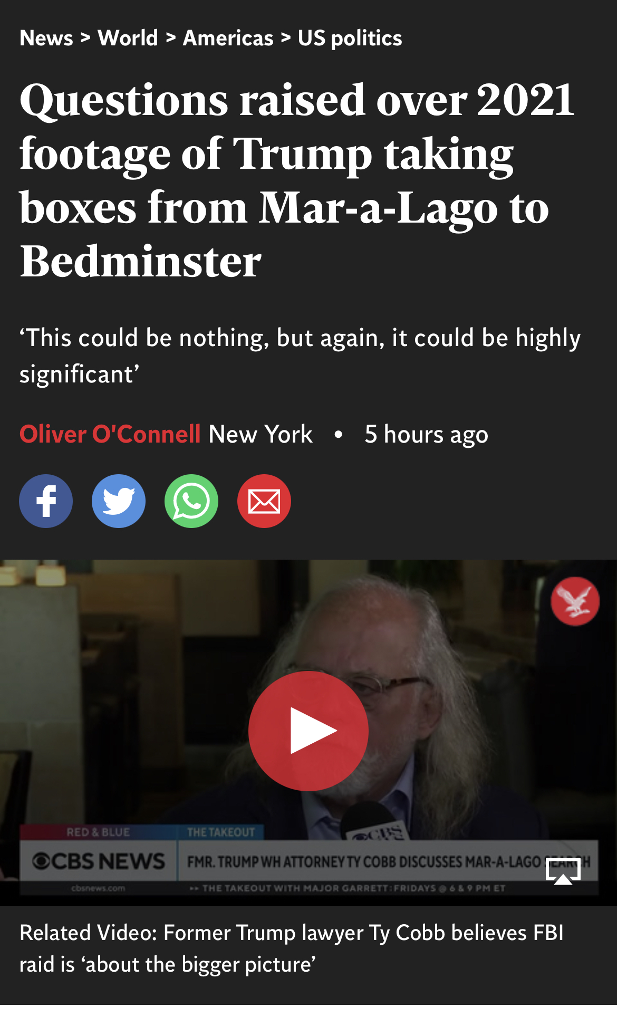Share the article on Twitter

119,501
